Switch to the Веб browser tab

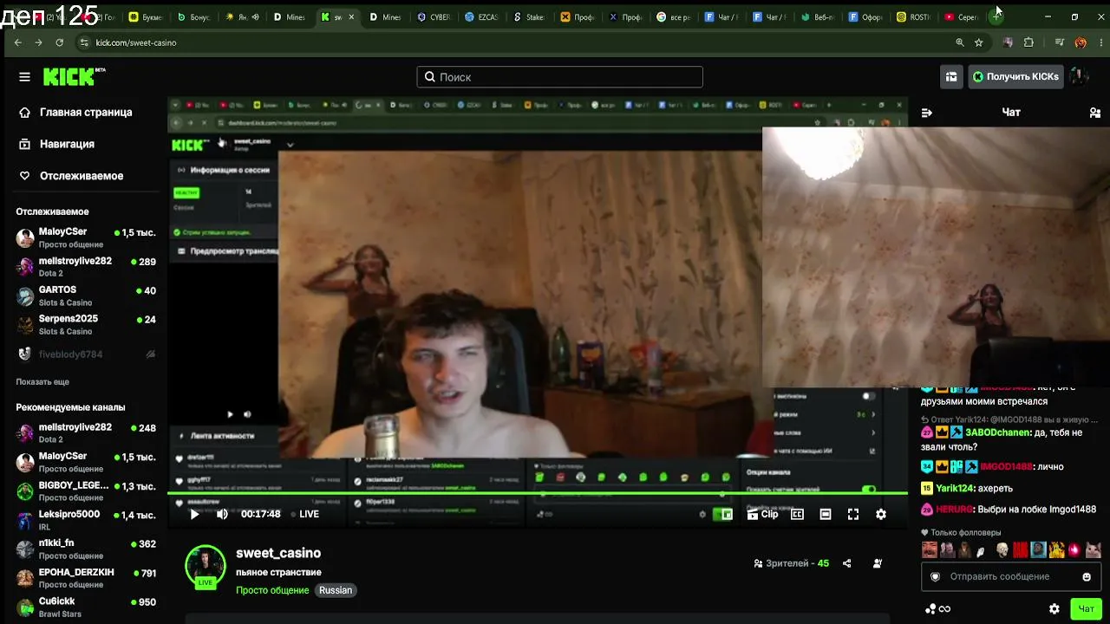click(x=817, y=16)
